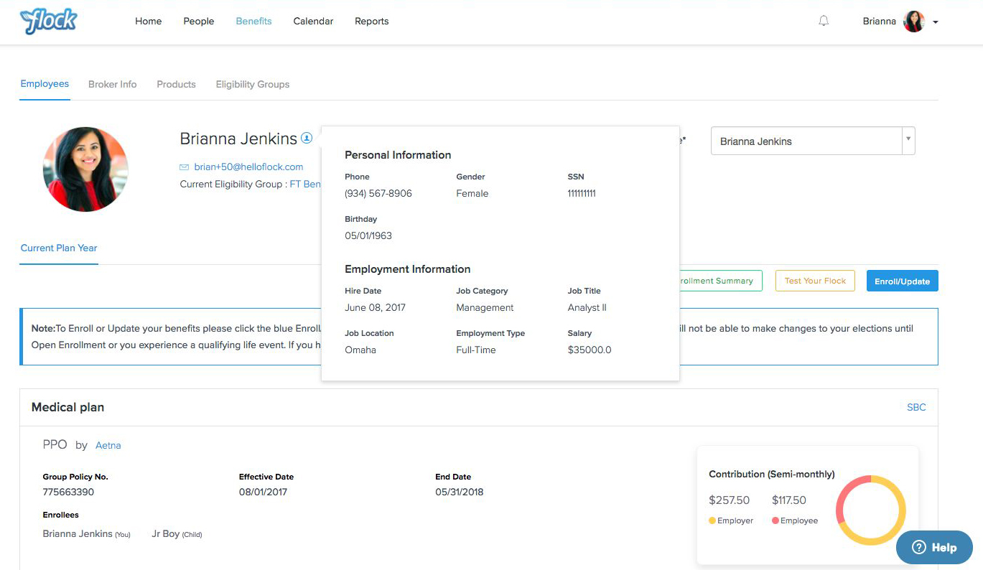Switch to the Products tab
Image resolution: width=983 pixels, height=570 pixels.
tap(176, 85)
